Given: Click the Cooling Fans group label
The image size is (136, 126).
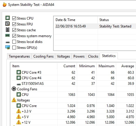Looking at the screenshot, I should [27, 89].
